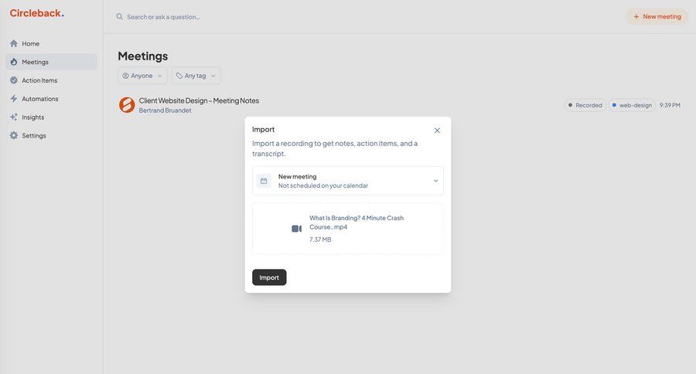Screen dimensions: 696x374
Task: Click the search or ask field
Action: (232, 17)
